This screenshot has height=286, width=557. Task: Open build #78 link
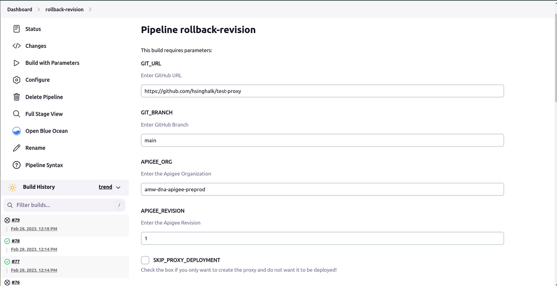[x=16, y=241]
